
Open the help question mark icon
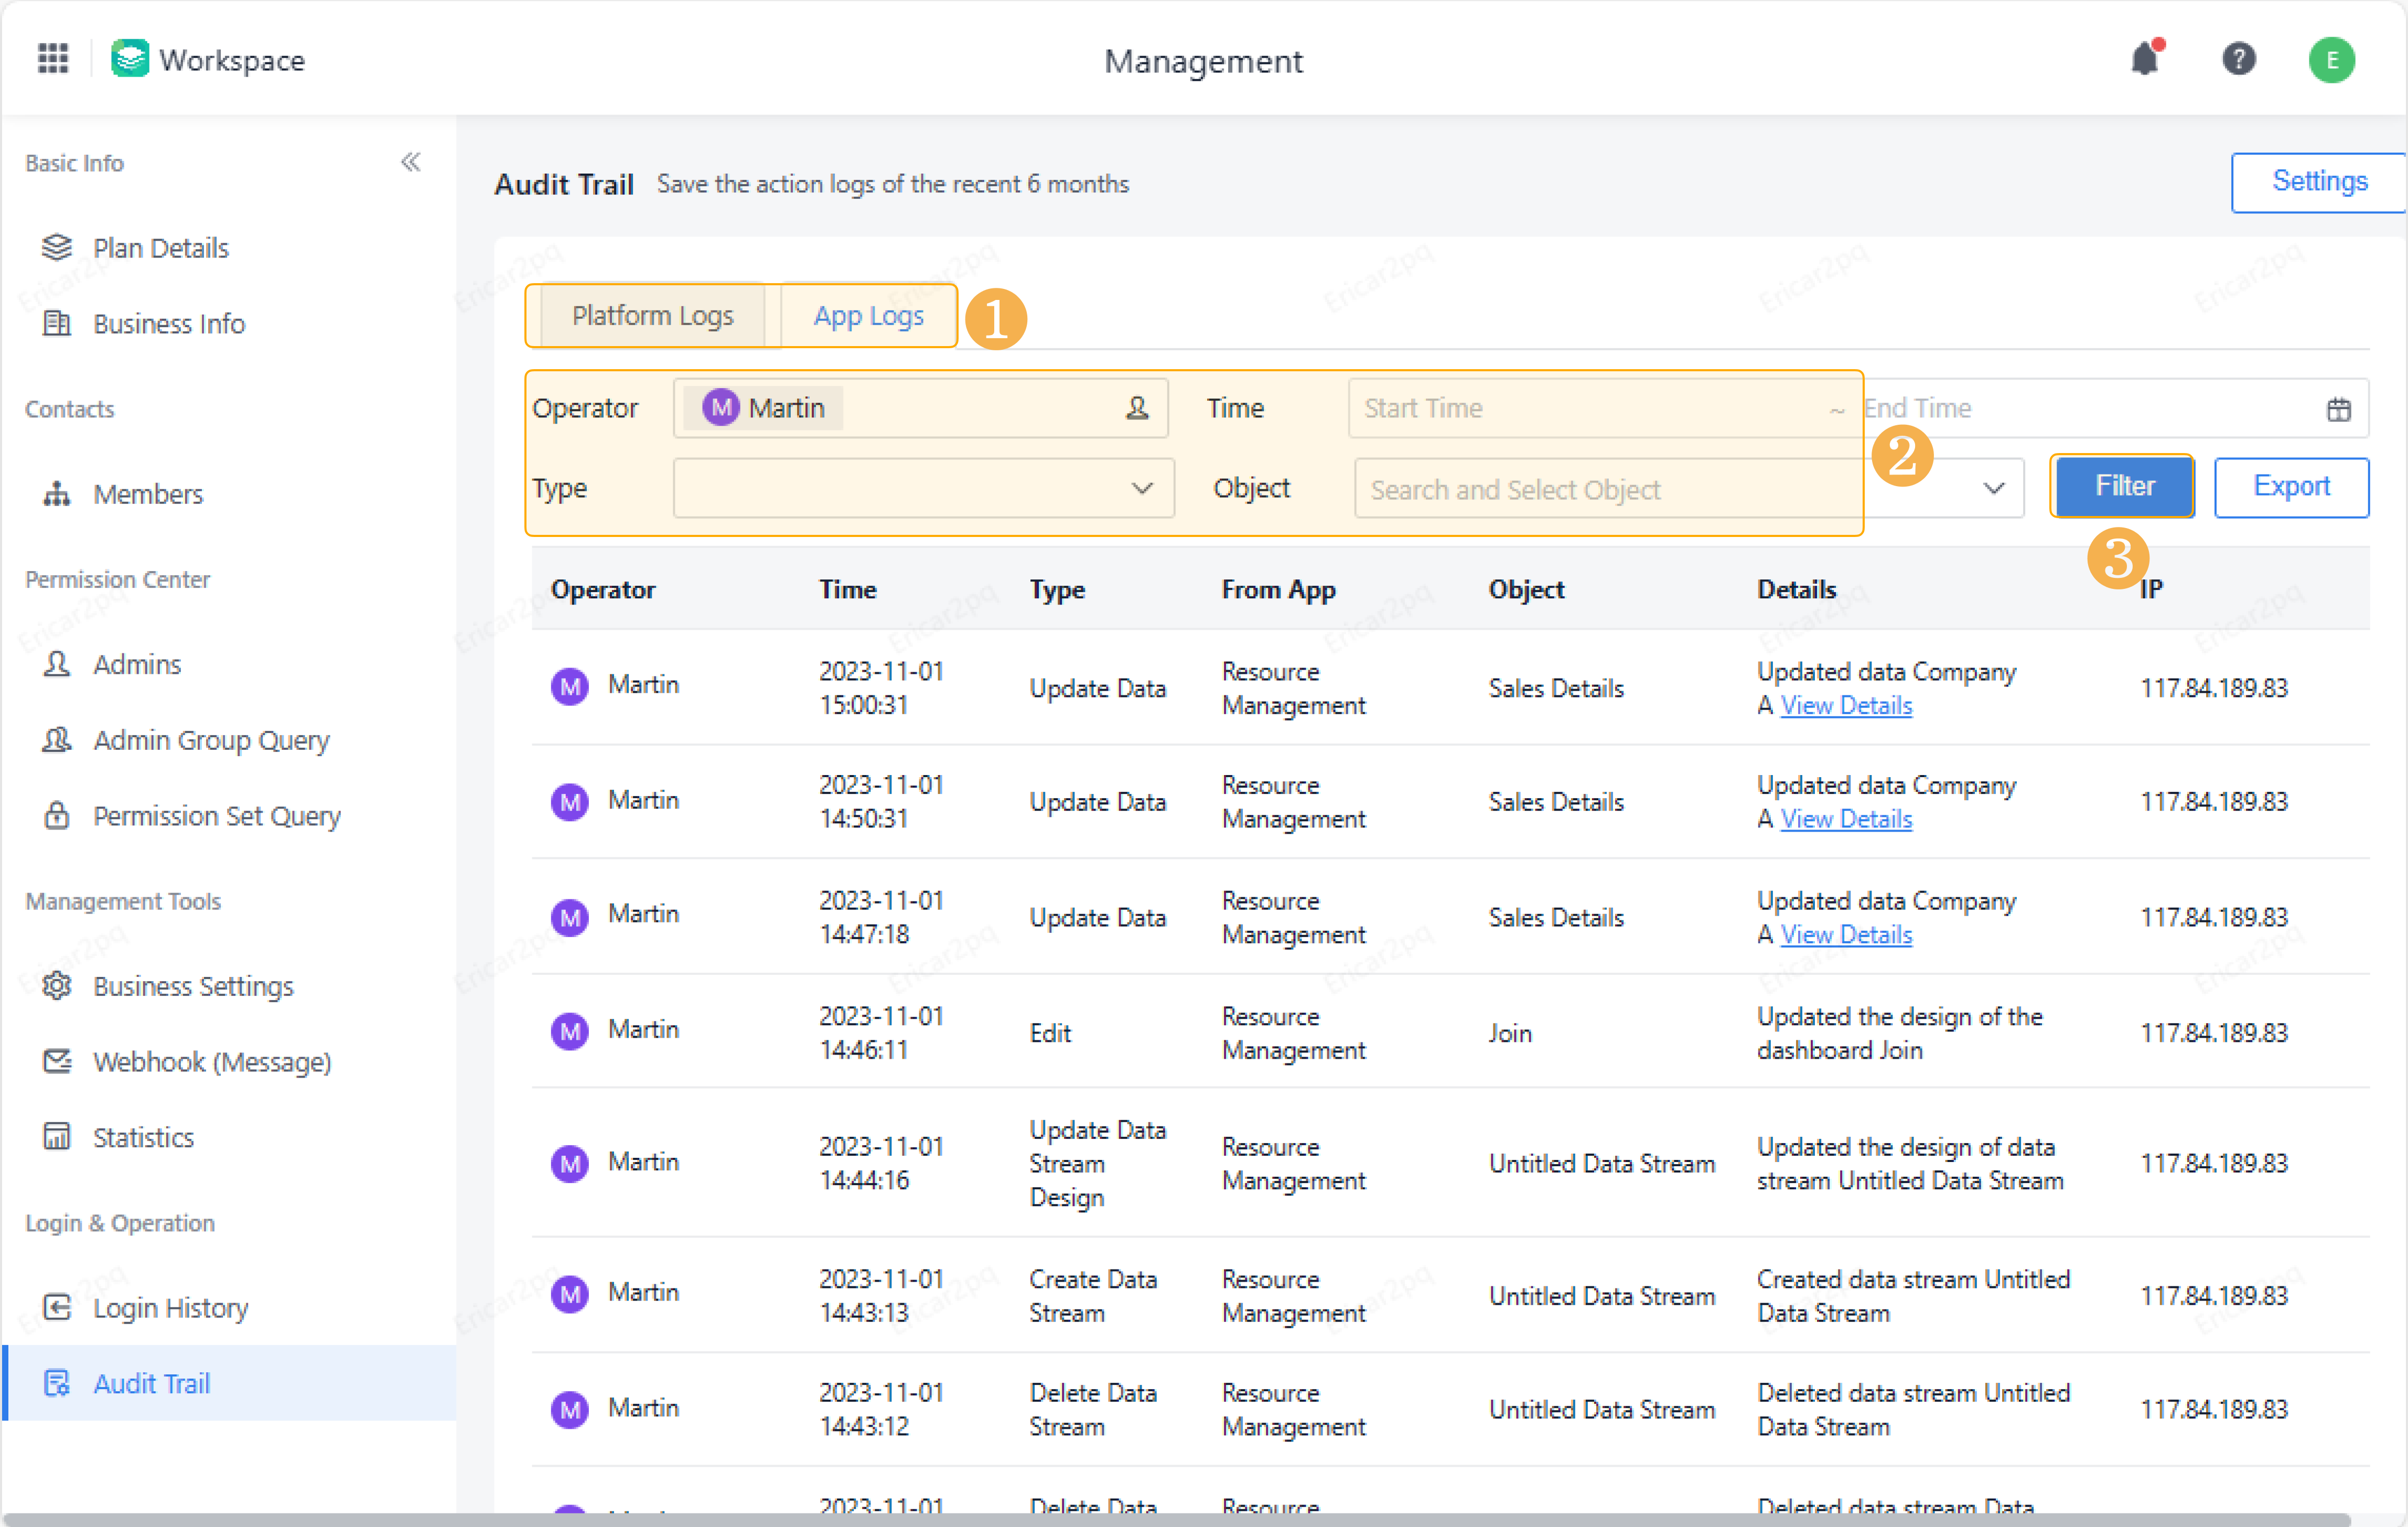click(2238, 59)
